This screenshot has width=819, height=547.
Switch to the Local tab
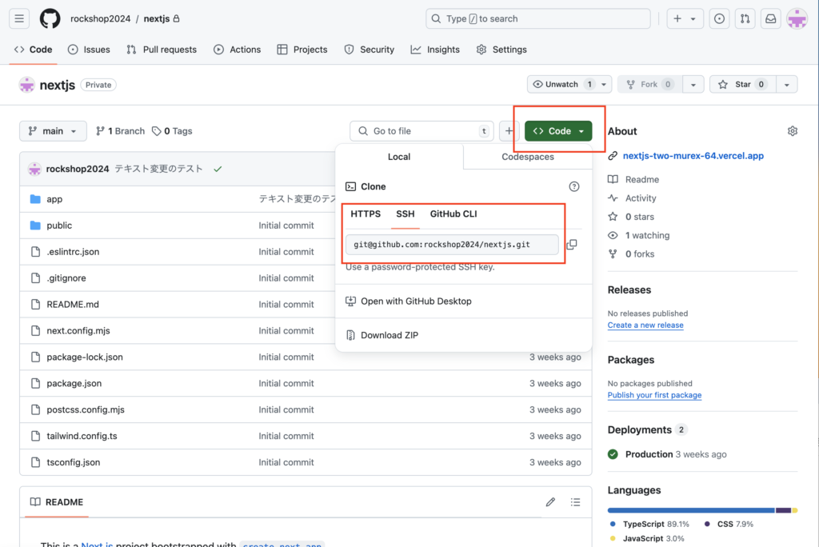[x=399, y=157]
